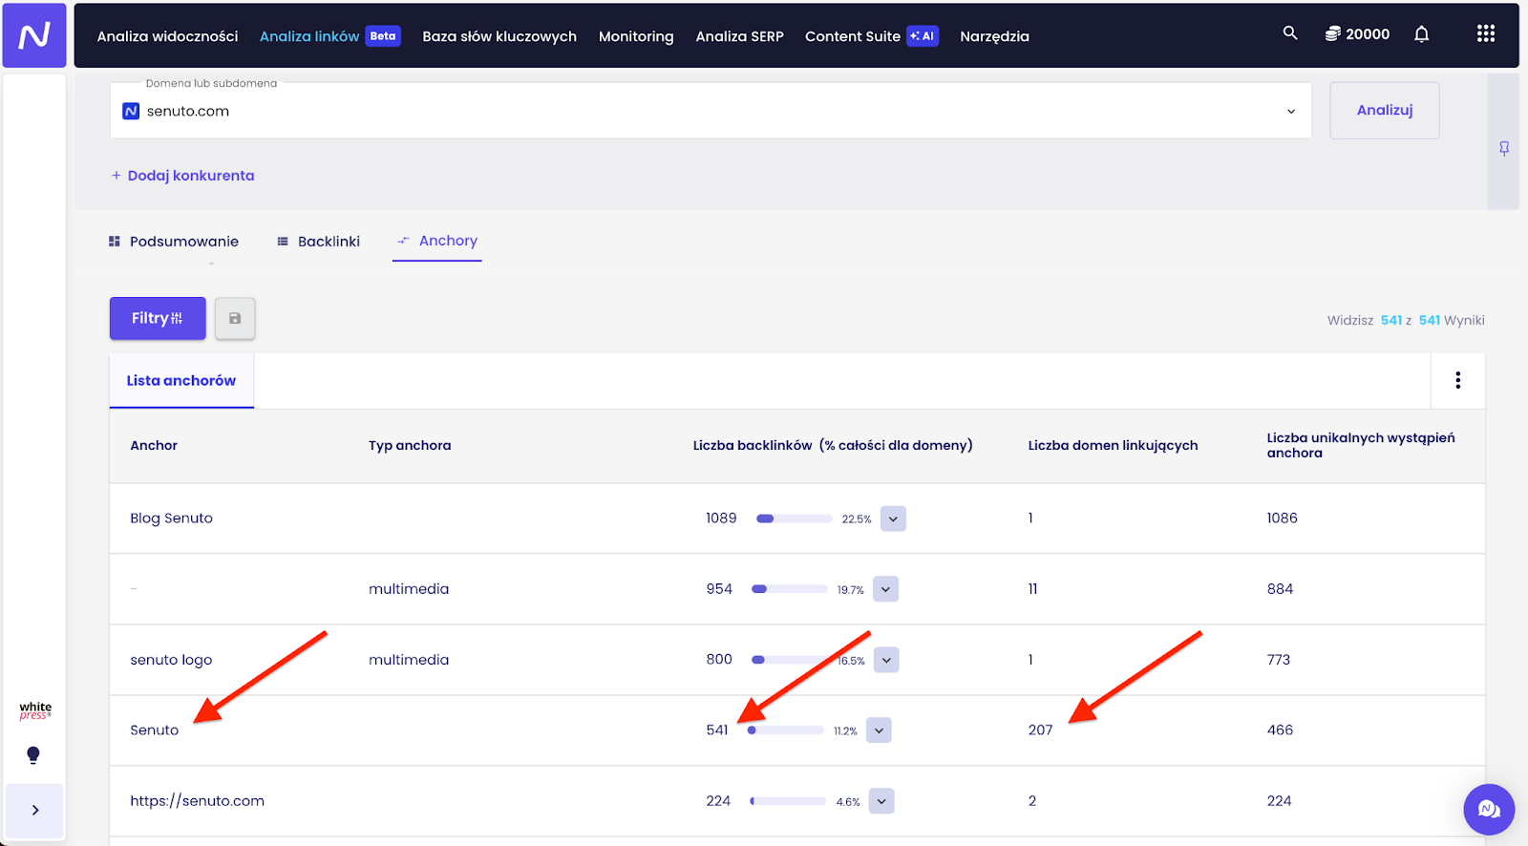
Task: Click the Senuto anchor cell
Action: [x=155, y=730]
